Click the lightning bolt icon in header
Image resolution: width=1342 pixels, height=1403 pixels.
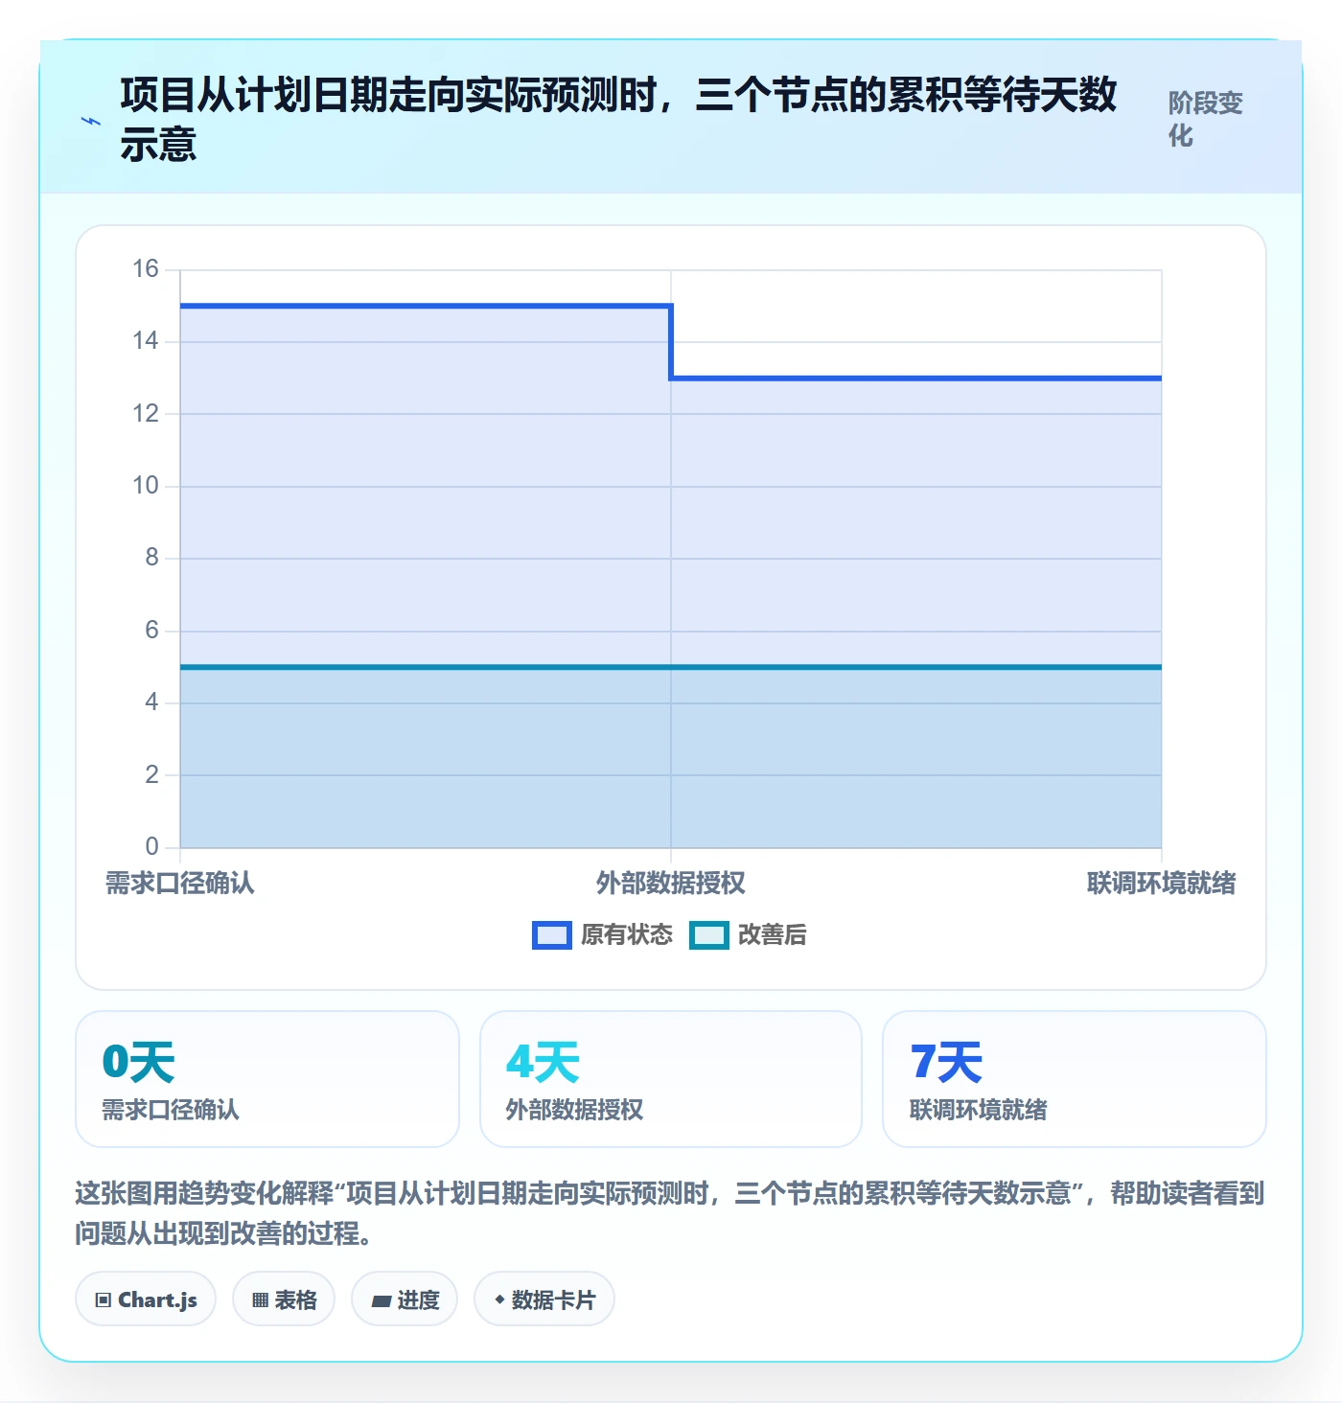pyautogui.click(x=91, y=121)
